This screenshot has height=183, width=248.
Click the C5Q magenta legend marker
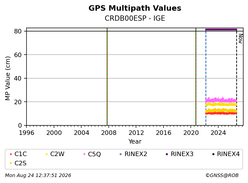pyautogui.click(x=84, y=154)
